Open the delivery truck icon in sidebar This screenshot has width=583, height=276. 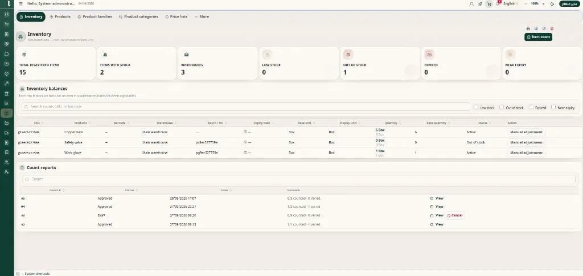[7, 133]
